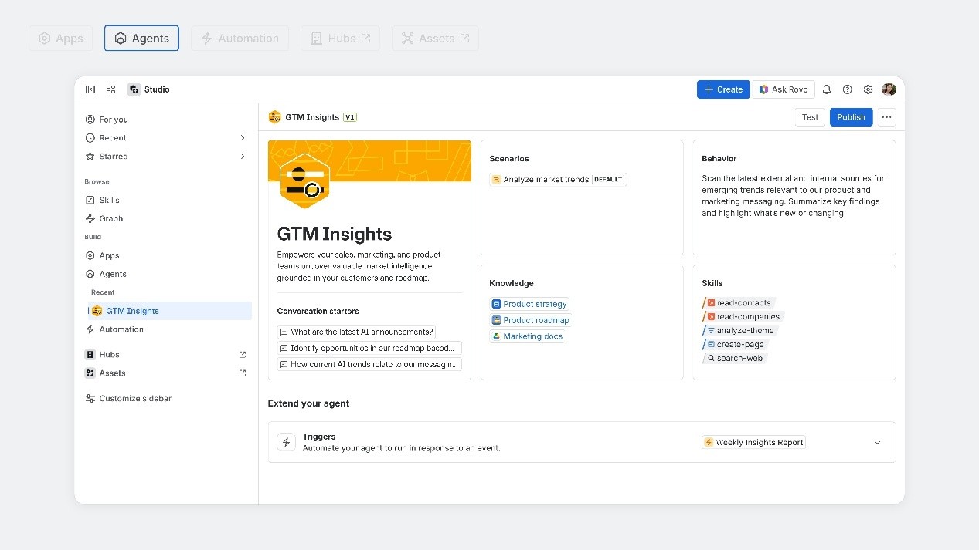
Task: Expand the Triggers section chevron
Action: (x=877, y=443)
